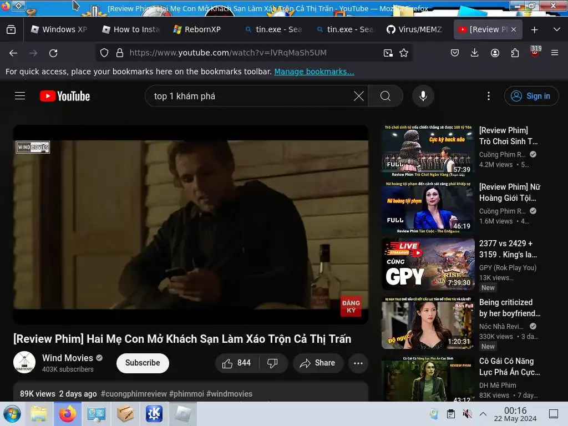Switch to the Windows XP tab
The width and height of the screenshot is (568, 426).
tap(59, 29)
